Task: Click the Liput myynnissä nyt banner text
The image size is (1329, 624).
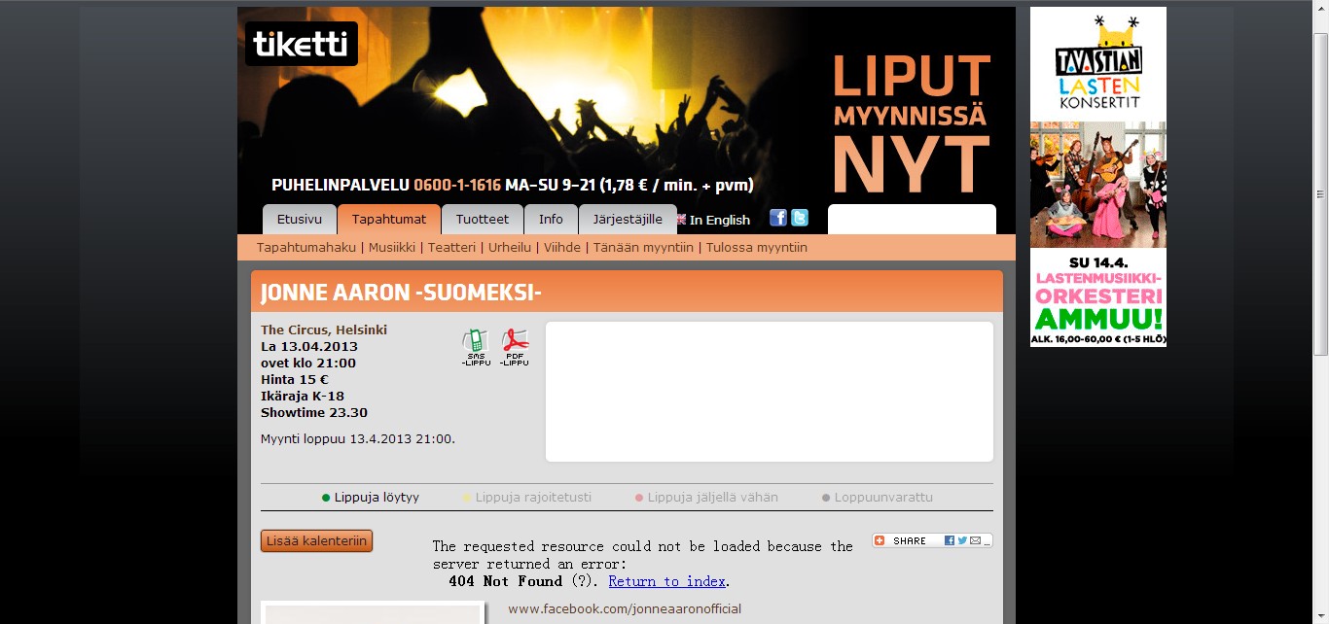Action: point(912,121)
